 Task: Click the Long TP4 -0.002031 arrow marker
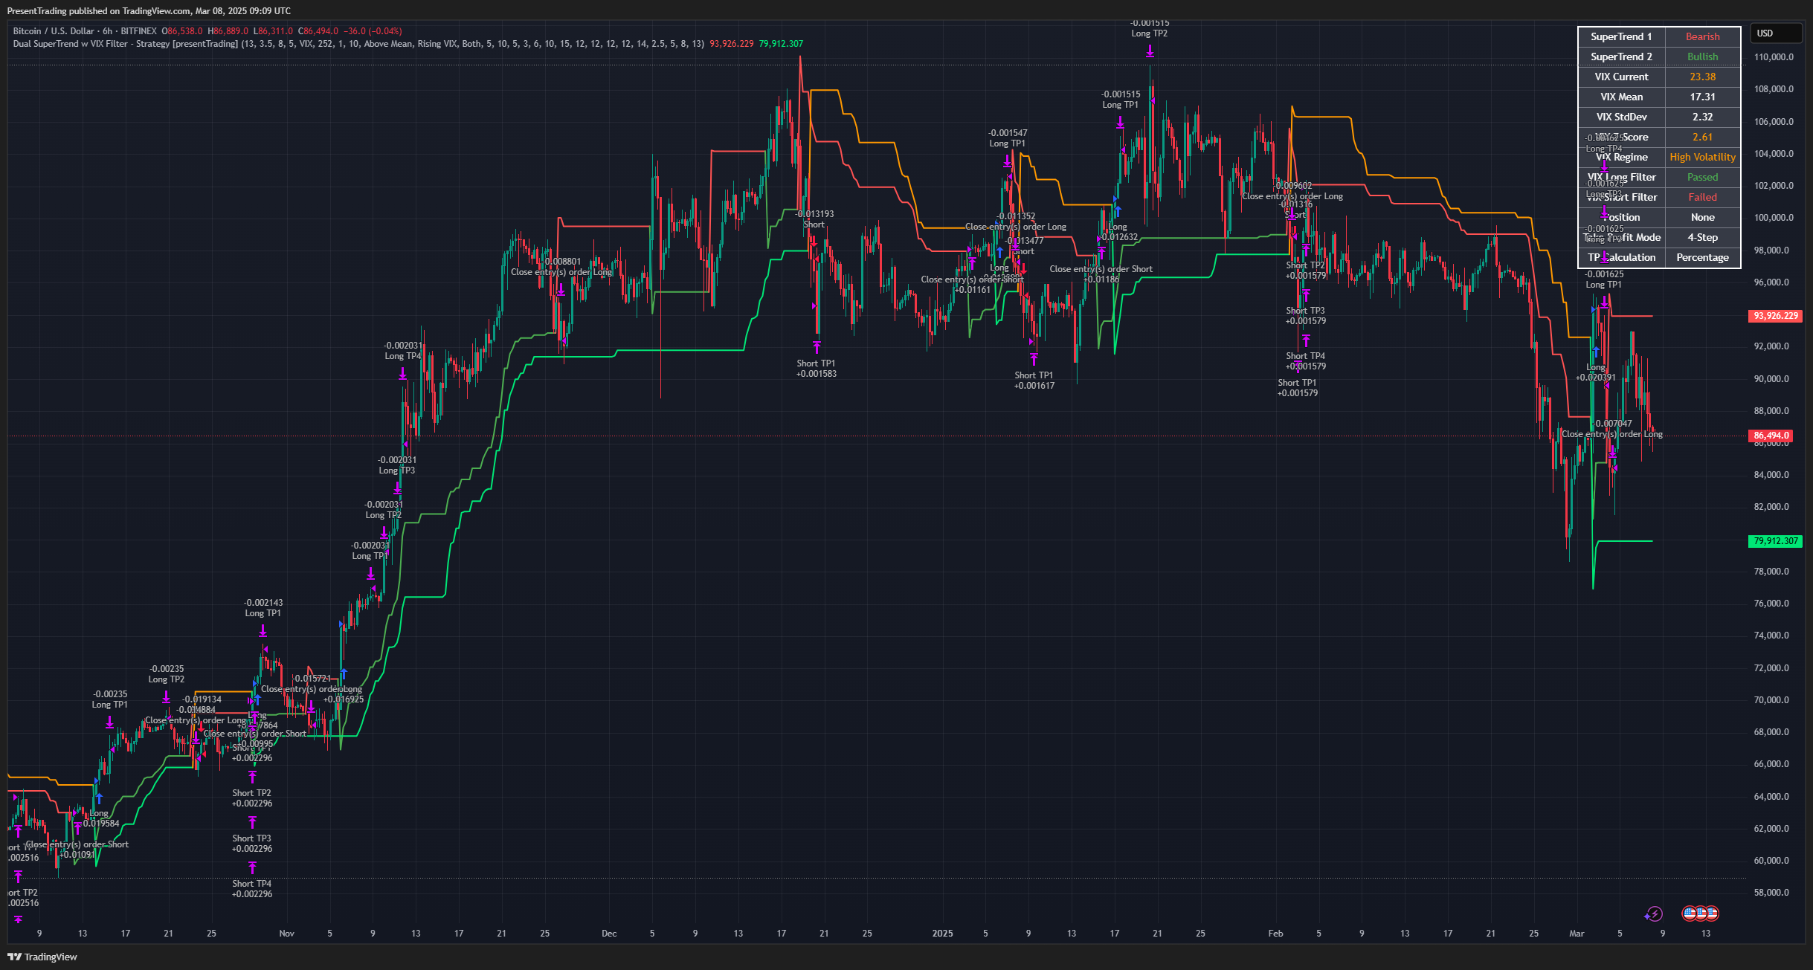tap(402, 374)
